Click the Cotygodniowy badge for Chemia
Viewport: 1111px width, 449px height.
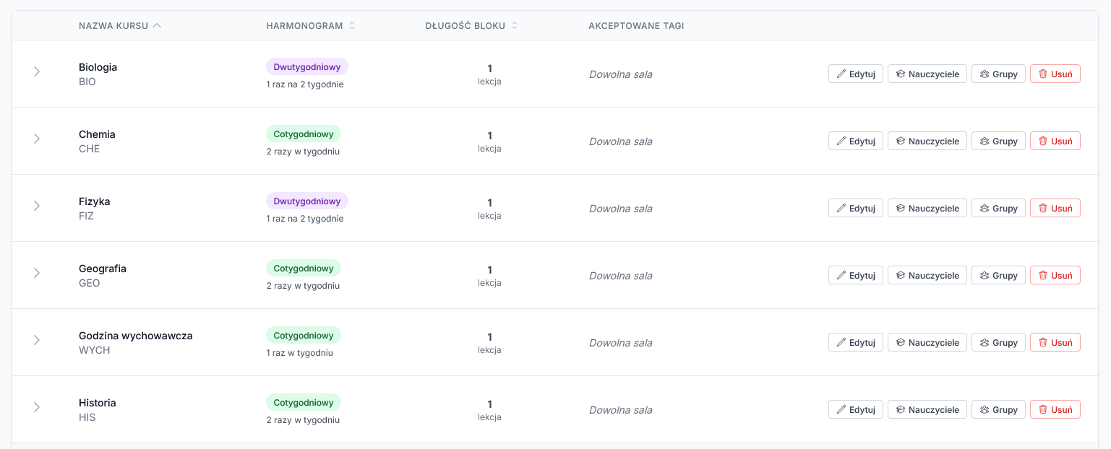(303, 134)
